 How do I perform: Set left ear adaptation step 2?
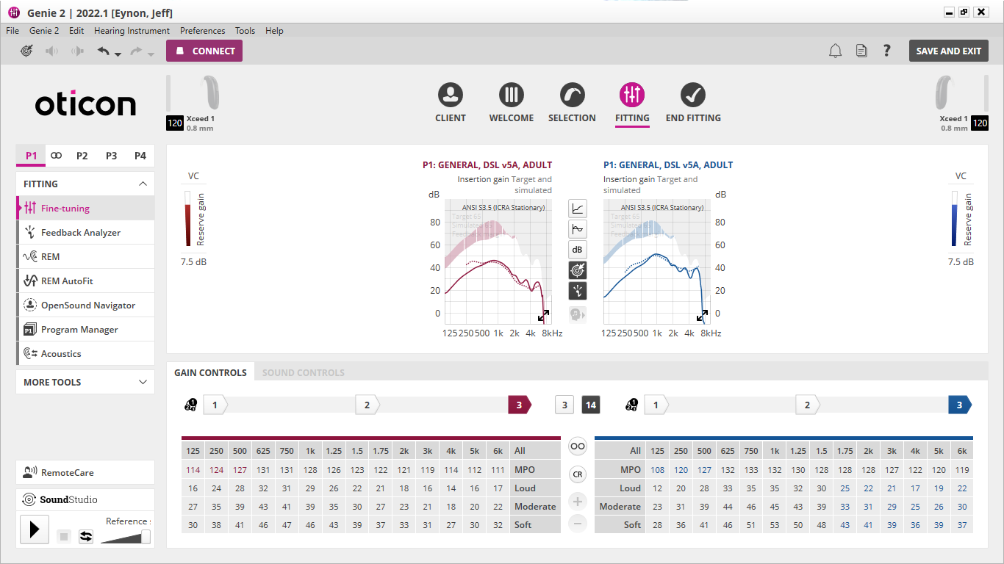coord(808,405)
